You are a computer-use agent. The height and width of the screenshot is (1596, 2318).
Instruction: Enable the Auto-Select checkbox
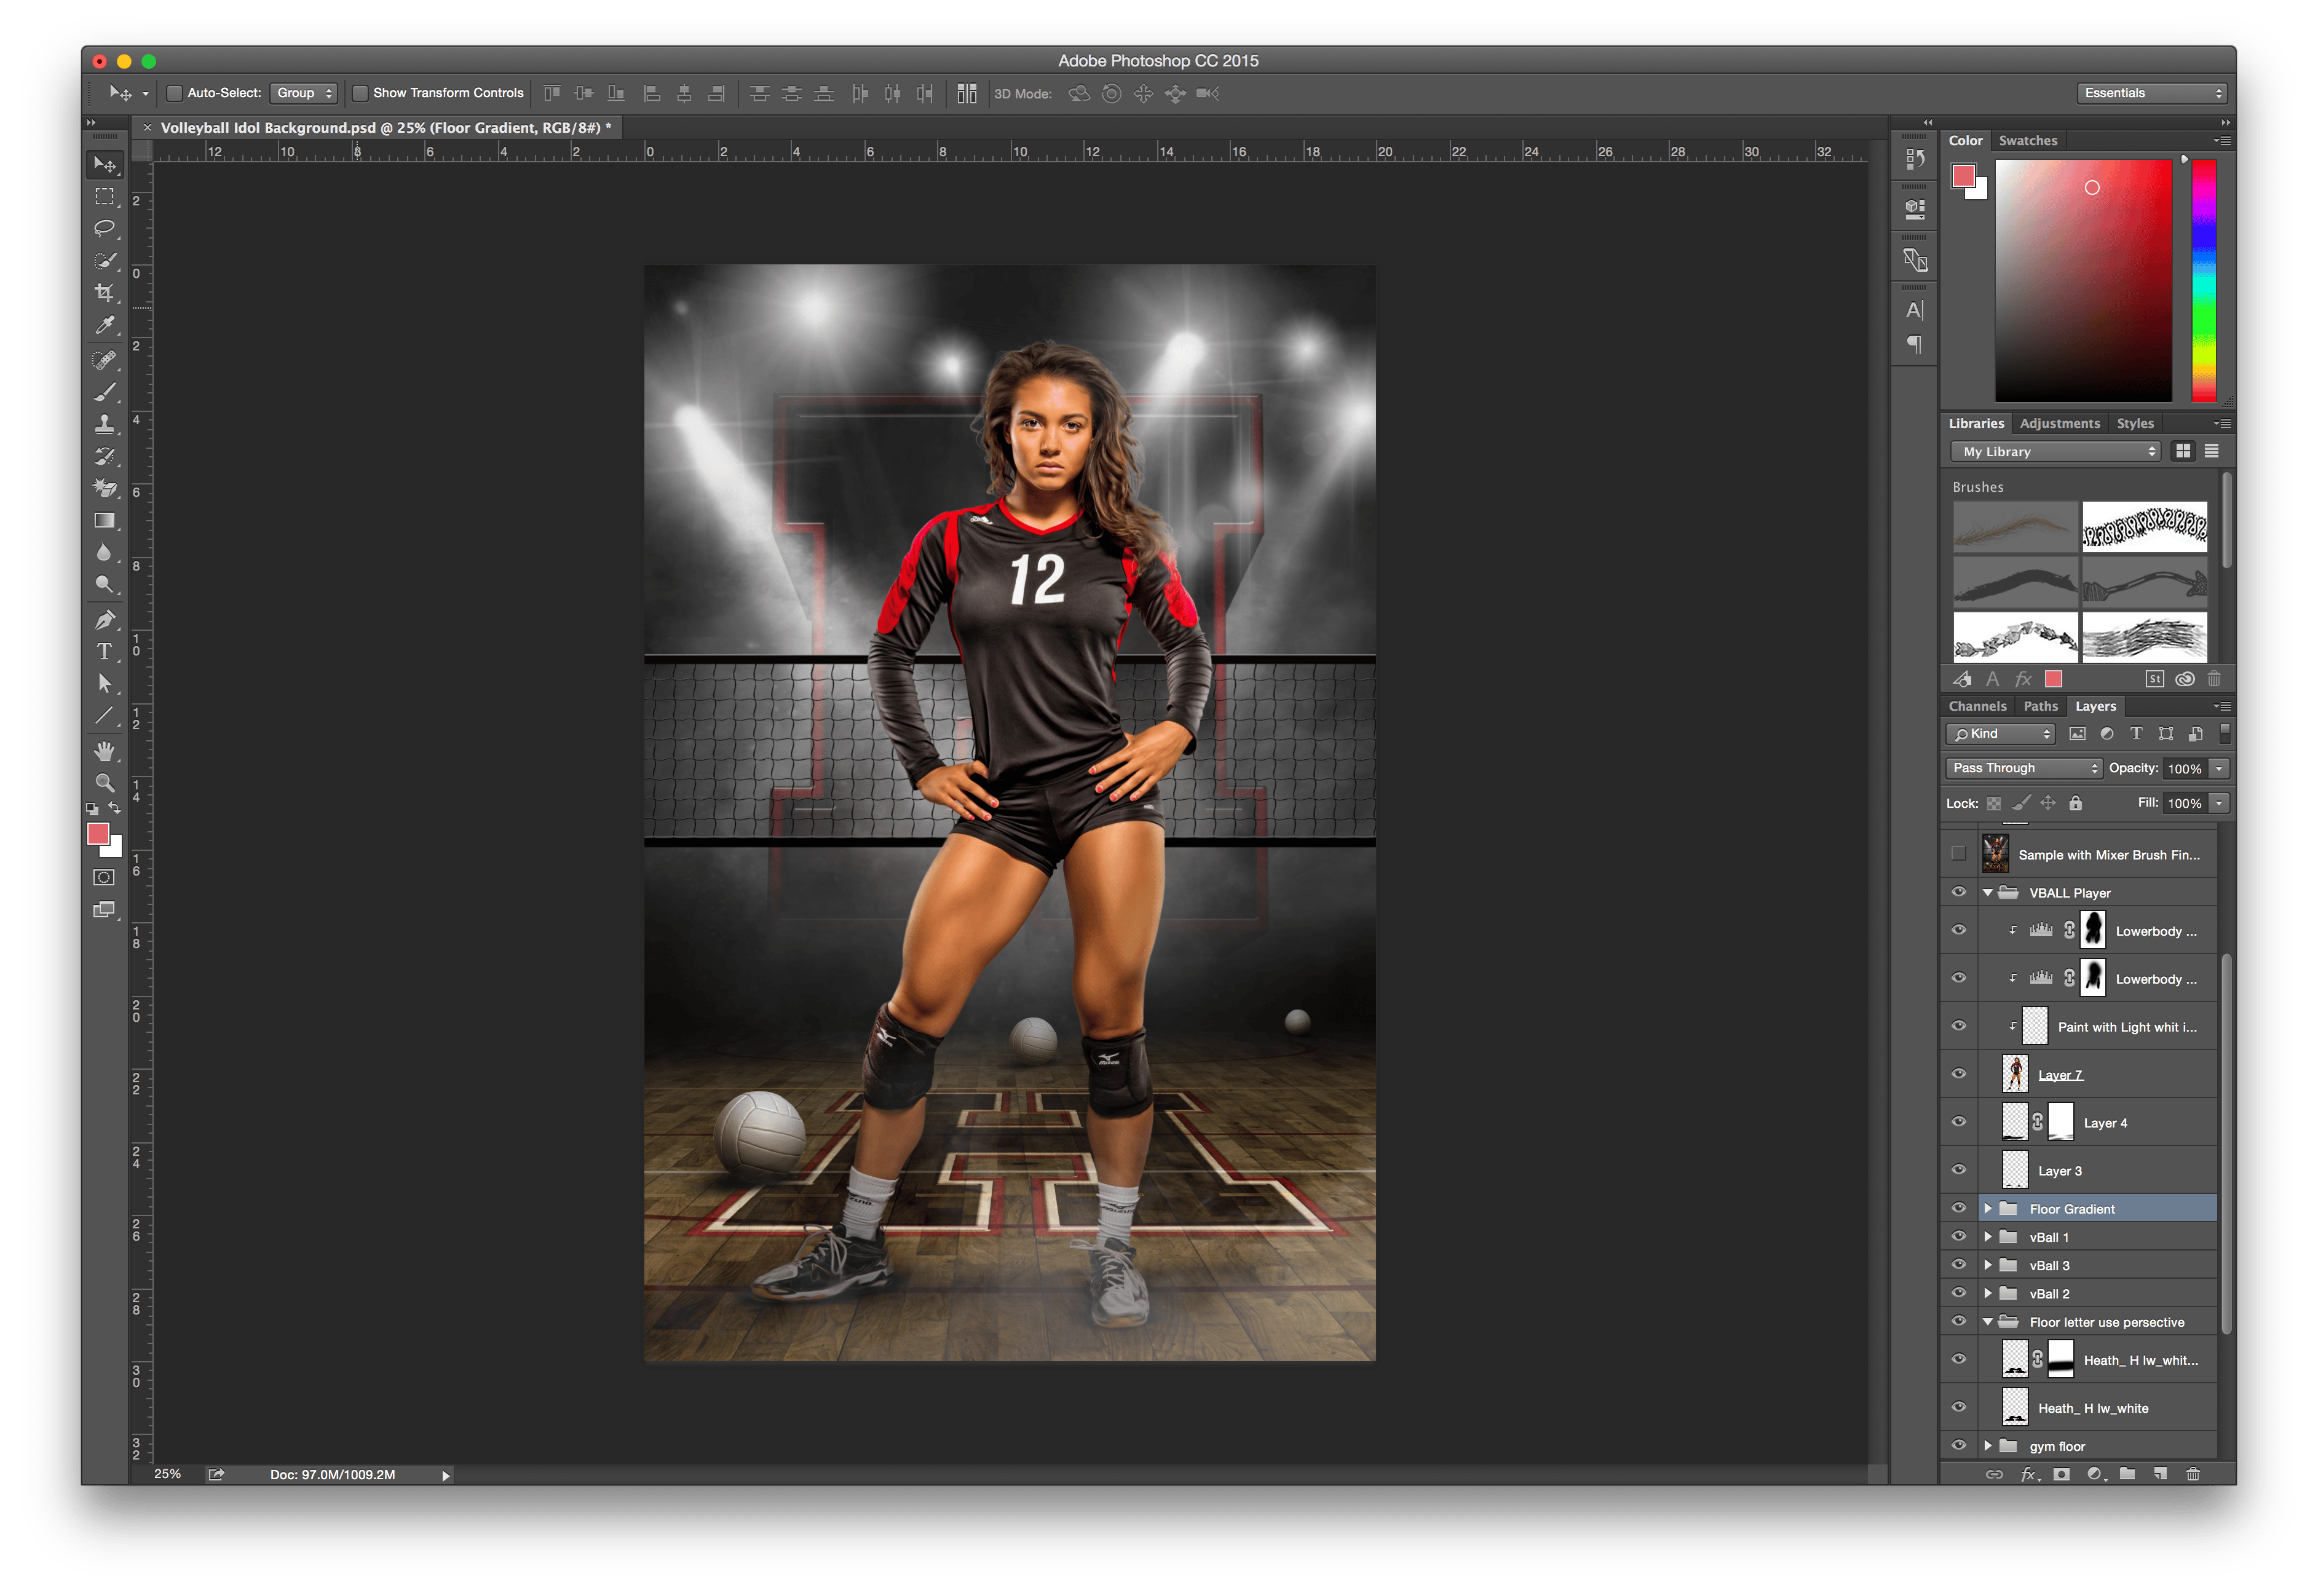point(174,93)
